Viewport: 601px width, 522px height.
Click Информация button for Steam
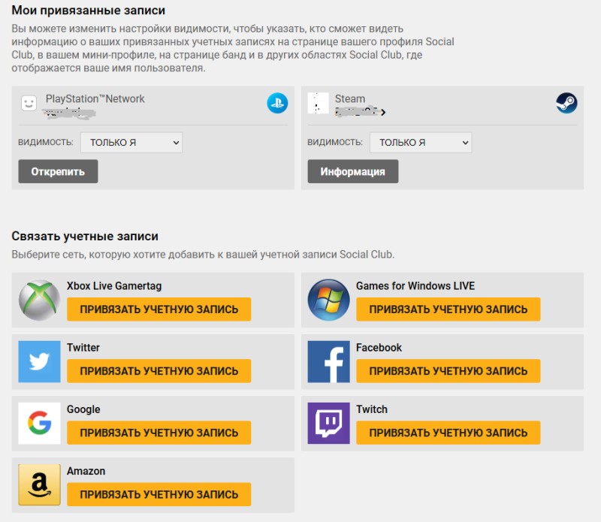tap(352, 172)
